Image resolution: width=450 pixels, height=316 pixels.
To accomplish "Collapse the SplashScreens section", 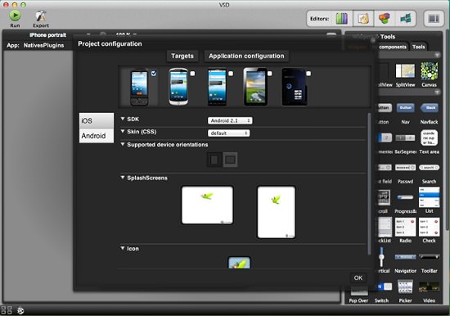I will point(123,178).
